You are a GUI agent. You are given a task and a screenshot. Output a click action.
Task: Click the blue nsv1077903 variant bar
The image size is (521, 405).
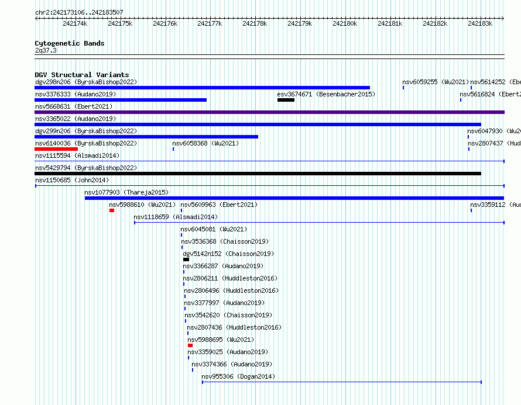click(294, 198)
